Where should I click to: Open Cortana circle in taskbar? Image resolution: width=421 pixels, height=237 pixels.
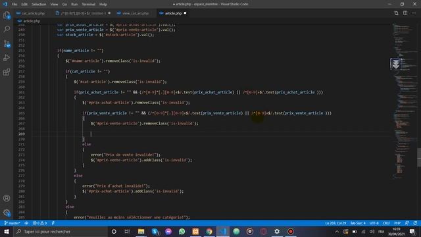114,231
